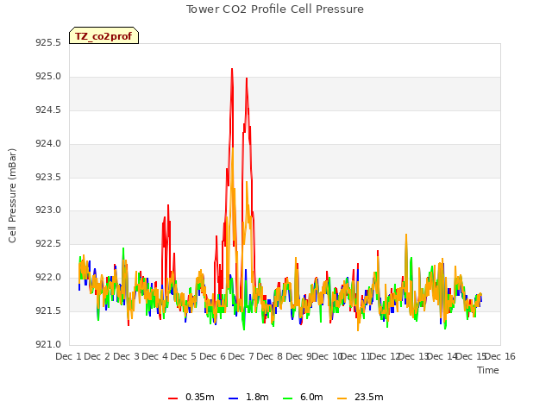Click the 924.0 y-axis tick label

point(48,144)
